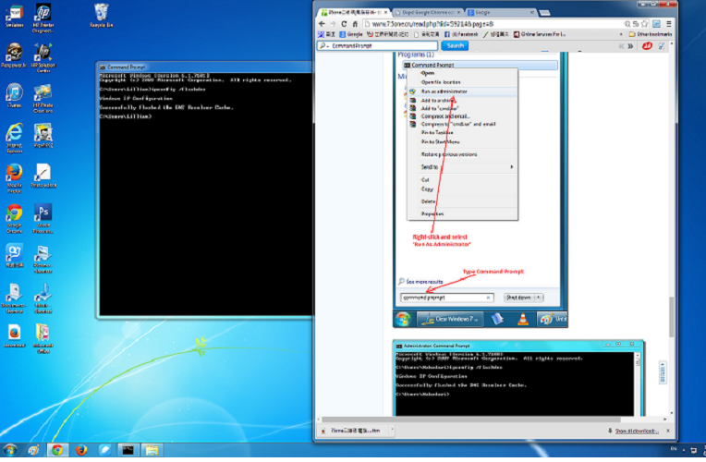Switch to the Google Chrome tab in the middle
This screenshot has width=706, height=462.
tap(428, 12)
